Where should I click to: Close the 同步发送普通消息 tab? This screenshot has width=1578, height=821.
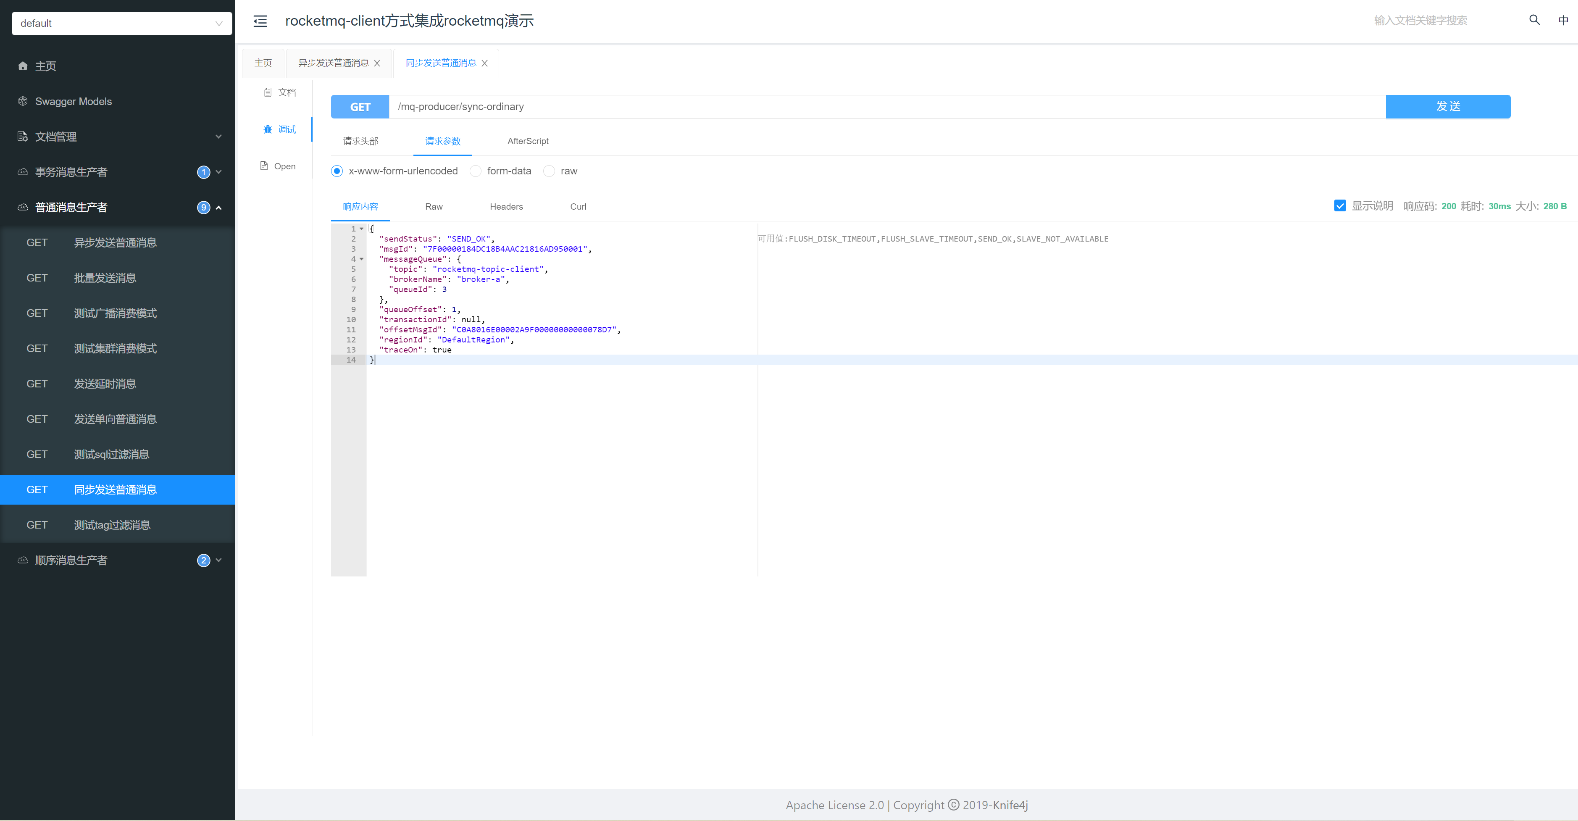[484, 63]
